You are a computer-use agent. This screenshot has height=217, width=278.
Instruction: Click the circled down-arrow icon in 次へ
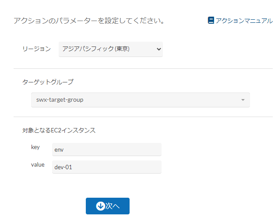coord(101,206)
